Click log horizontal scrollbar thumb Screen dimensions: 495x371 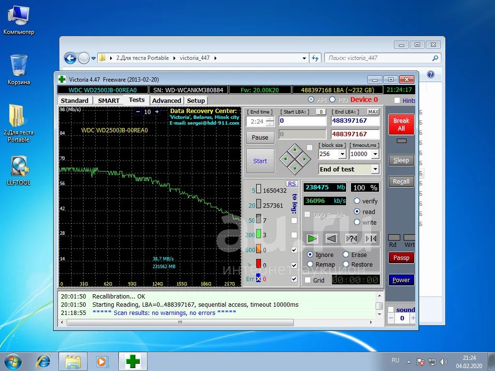click(x=180, y=322)
